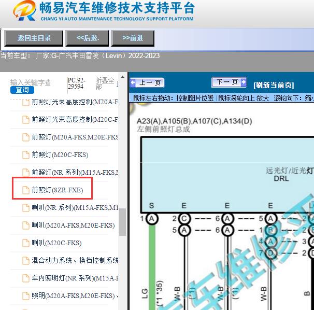Open 喇叭(NR 系列)(M15A-FKS tree item

[x=75, y=207]
